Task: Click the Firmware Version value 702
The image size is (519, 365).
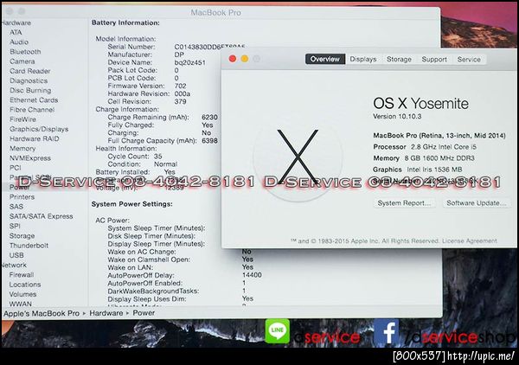Action: point(181,86)
